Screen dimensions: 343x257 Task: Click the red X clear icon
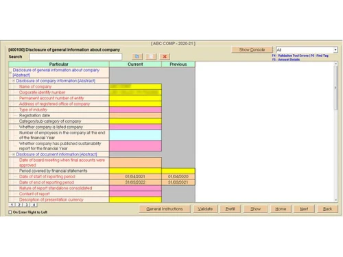point(165,56)
